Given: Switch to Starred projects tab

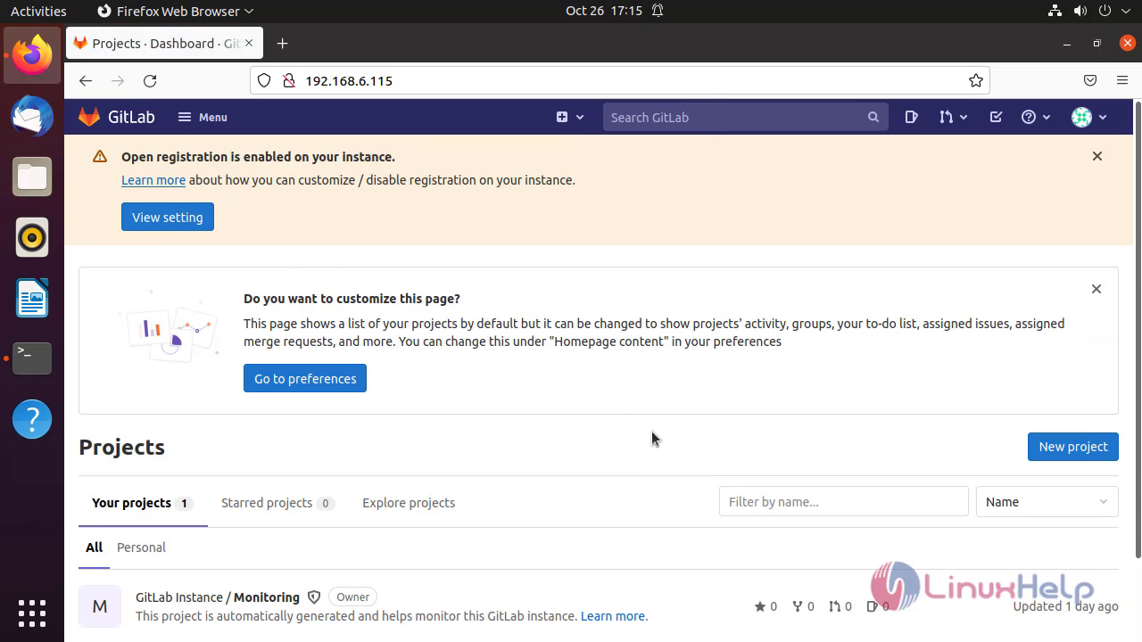Looking at the screenshot, I should (x=277, y=503).
